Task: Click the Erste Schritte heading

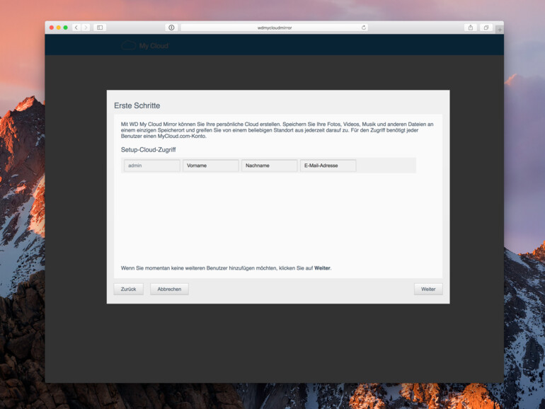Action: pos(137,105)
